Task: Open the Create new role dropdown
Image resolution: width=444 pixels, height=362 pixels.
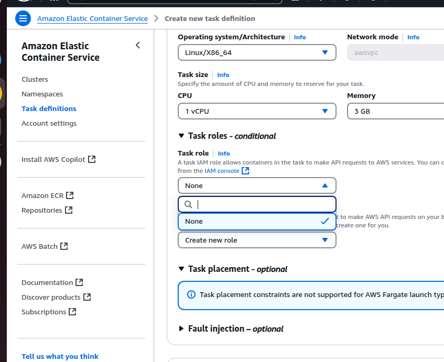Action: coord(257,240)
